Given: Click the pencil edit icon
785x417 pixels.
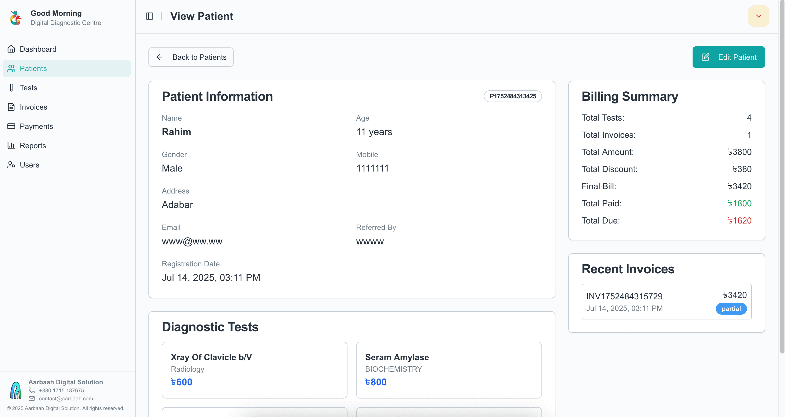Looking at the screenshot, I should 705,57.
